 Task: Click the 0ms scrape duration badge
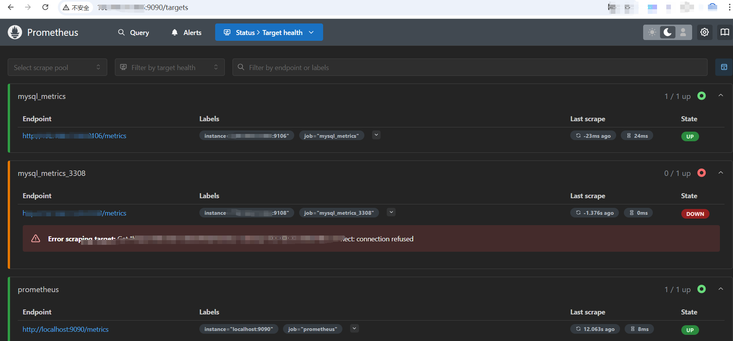click(x=638, y=213)
